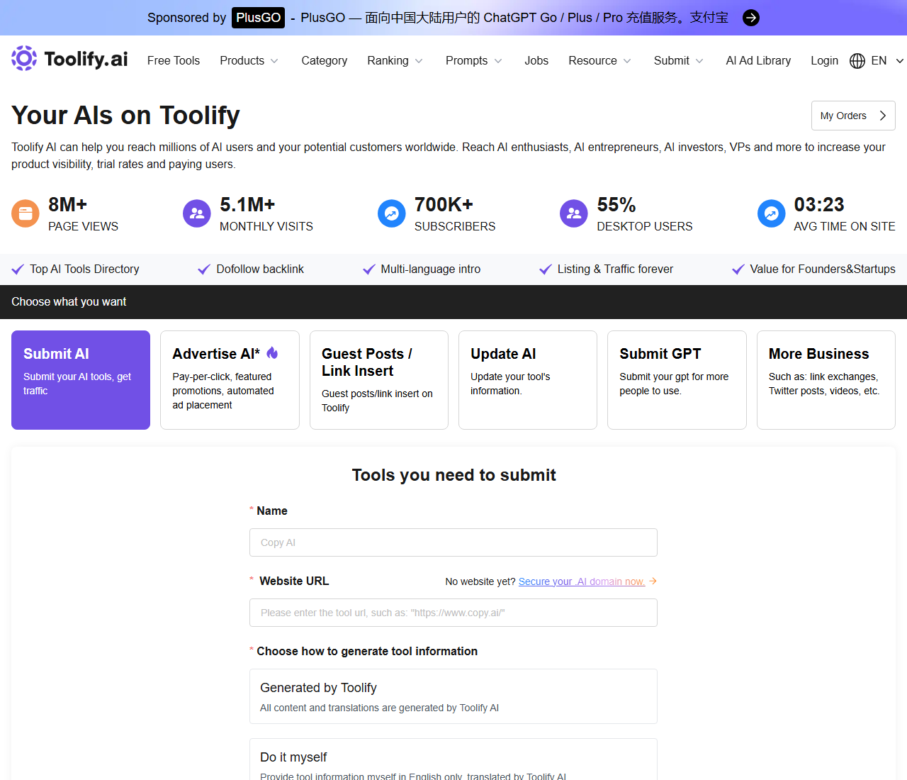Open Free Tools page
The height and width of the screenshot is (780, 907).
coord(174,61)
